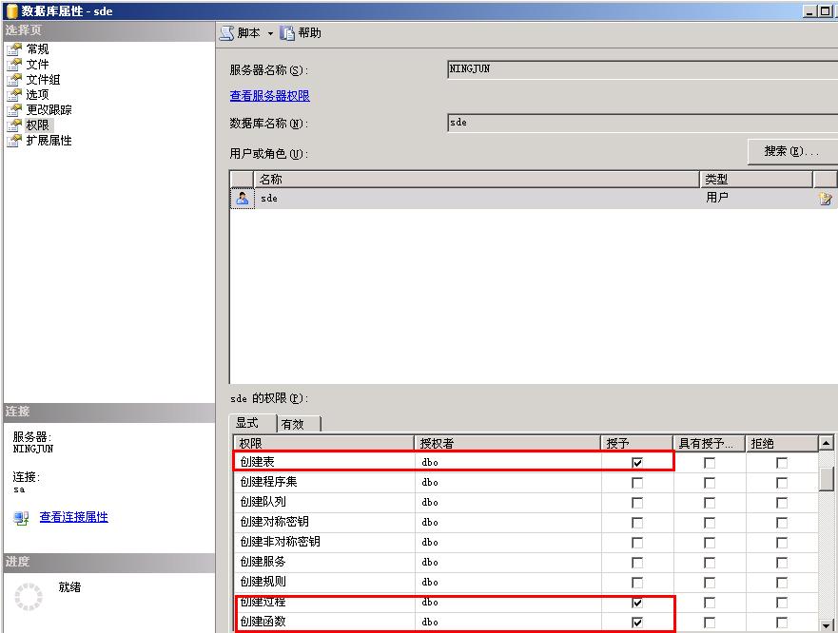The width and height of the screenshot is (838, 633).
Task: Open the 选项 (Options) page
Action: point(45,94)
